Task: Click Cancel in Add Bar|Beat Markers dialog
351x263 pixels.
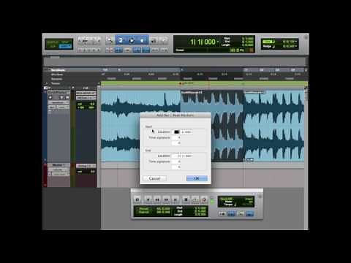Action: point(154,178)
